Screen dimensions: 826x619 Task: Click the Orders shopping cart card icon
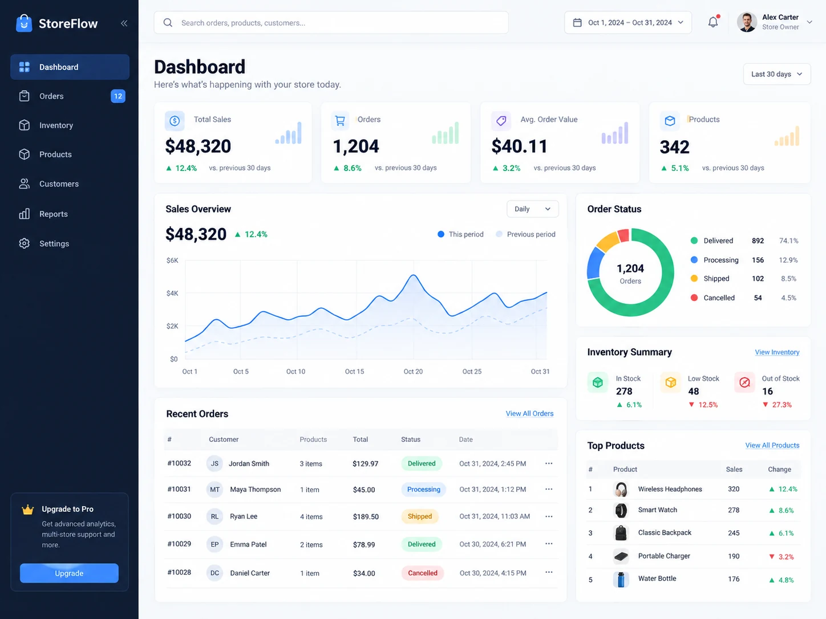pos(340,121)
